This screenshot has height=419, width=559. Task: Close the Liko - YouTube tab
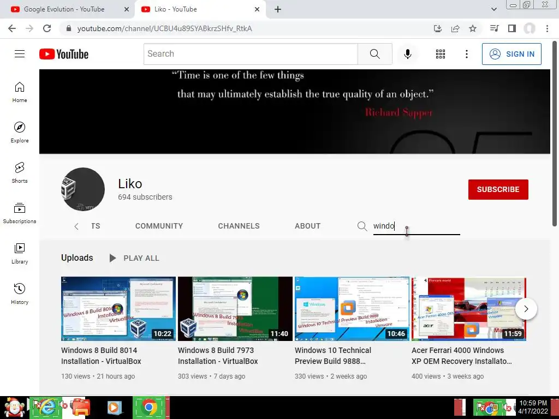[257, 9]
